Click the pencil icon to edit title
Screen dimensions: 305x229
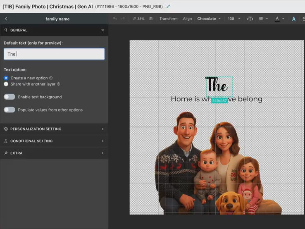168,7
